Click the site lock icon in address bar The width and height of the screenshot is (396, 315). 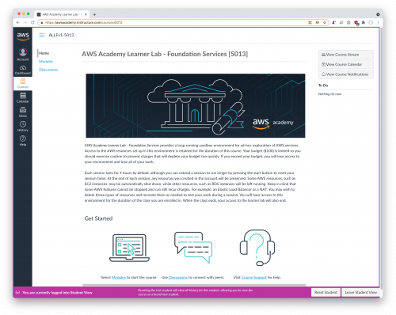42,22
